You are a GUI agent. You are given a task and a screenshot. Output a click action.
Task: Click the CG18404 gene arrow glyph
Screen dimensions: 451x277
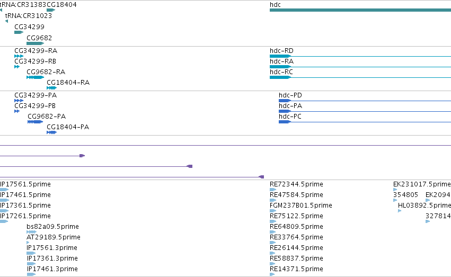point(51,10)
